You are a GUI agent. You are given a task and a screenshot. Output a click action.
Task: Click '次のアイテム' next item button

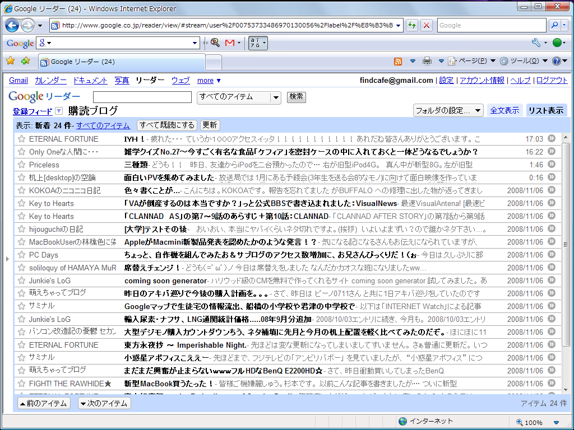(104, 403)
